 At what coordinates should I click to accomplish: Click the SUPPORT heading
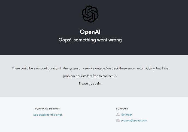coord(122,109)
